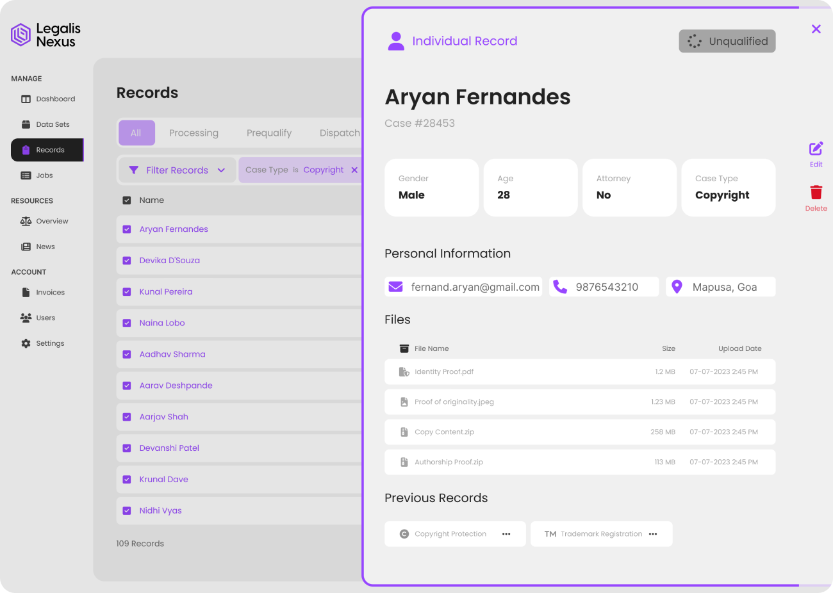Uncheck the Devika D'Souza row checkbox
The image size is (833, 593).
127,261
